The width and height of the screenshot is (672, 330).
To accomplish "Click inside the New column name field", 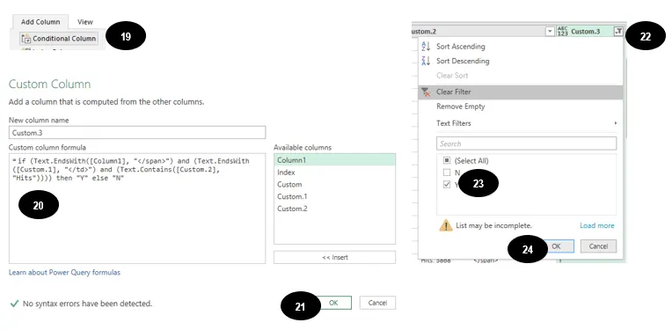I will pyautogui.click(x=137, y=132).
